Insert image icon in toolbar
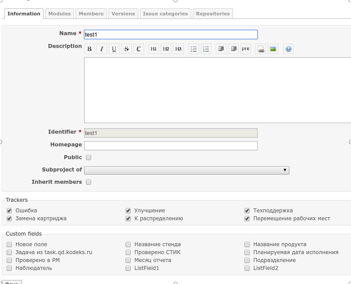Image resolution: width=351 pixels, height=284 pixels. [273, 49]
